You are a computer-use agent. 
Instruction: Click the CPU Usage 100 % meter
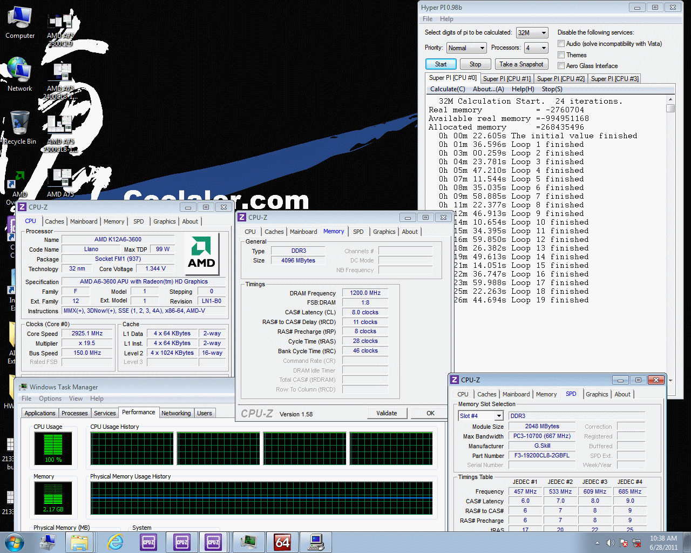tap(53, 448)
